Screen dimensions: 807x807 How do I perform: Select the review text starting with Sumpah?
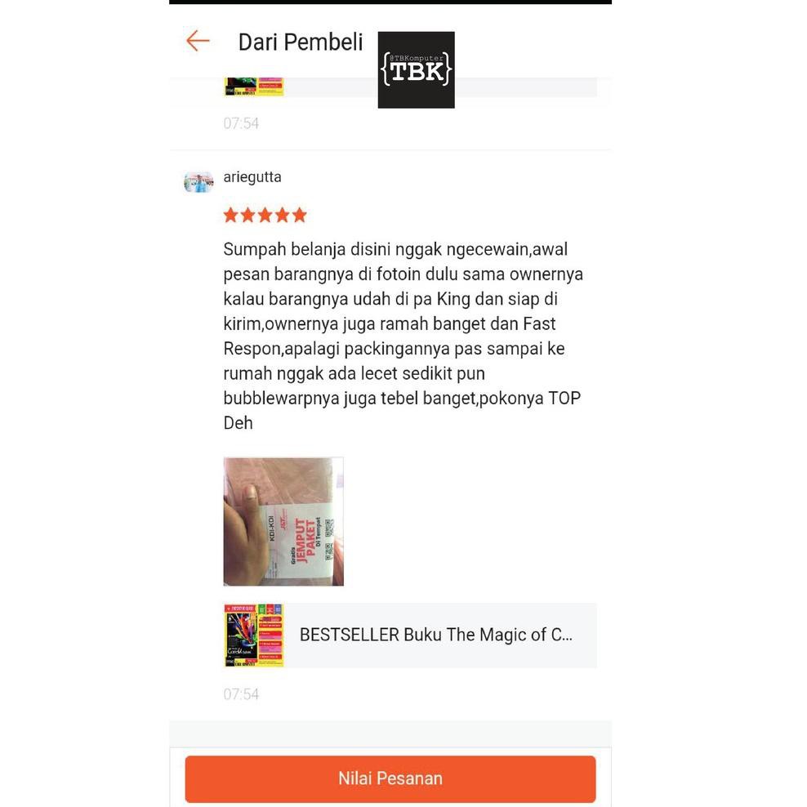(403, 336)
